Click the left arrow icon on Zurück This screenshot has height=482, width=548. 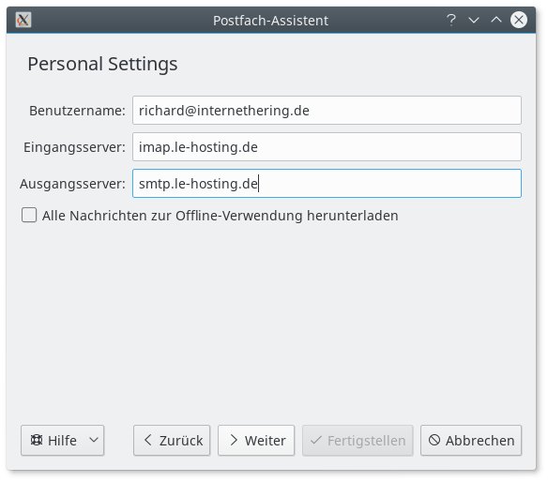coord(148,440)
